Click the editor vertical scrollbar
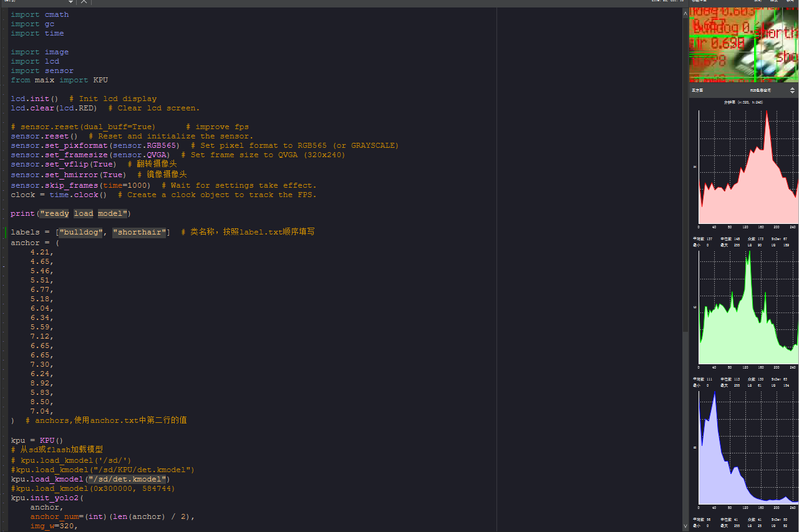The image size is (799, 532). tap(685, 187)
